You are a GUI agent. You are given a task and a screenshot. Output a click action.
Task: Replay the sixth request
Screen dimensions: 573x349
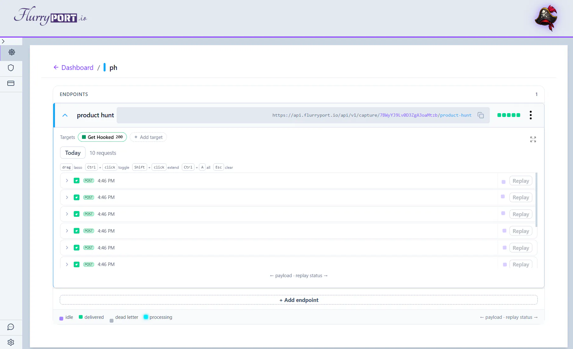coord(521,264)
